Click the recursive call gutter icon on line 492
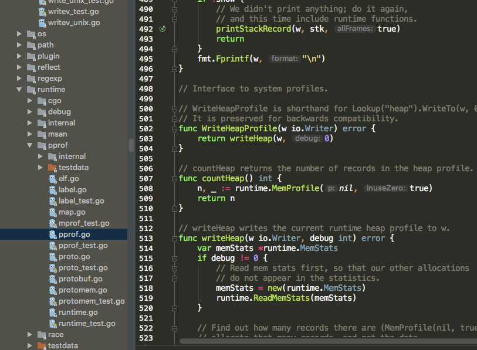477x350 pixels. pyautogui.click(x=163, y=29)
